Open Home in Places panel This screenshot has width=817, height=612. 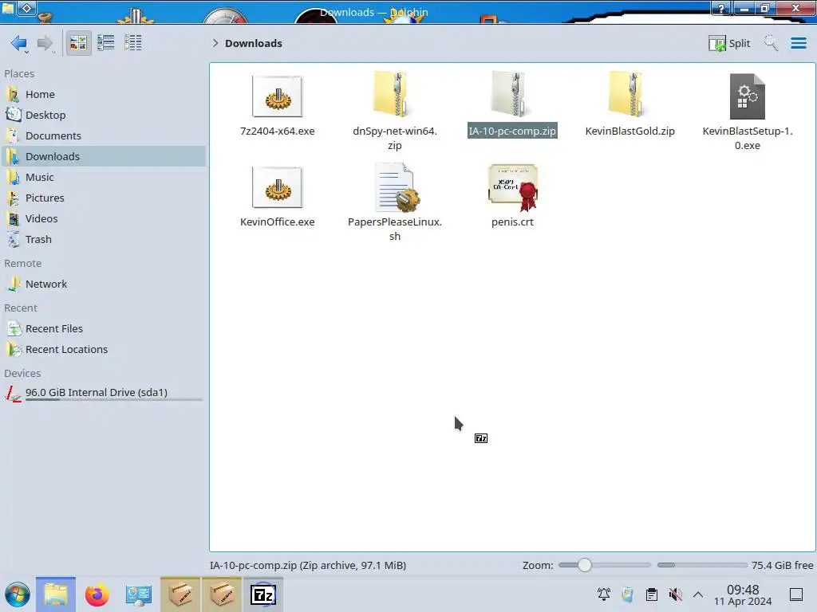click(103, 94)
